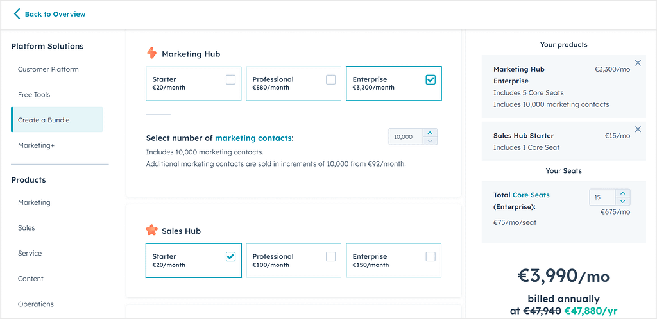Image resolution: width=657 pixels, height=319 pixels.
Task: Check the Sales Hub Enterprise checkbox
Action: pyautogui.click(x=431, y=257)
